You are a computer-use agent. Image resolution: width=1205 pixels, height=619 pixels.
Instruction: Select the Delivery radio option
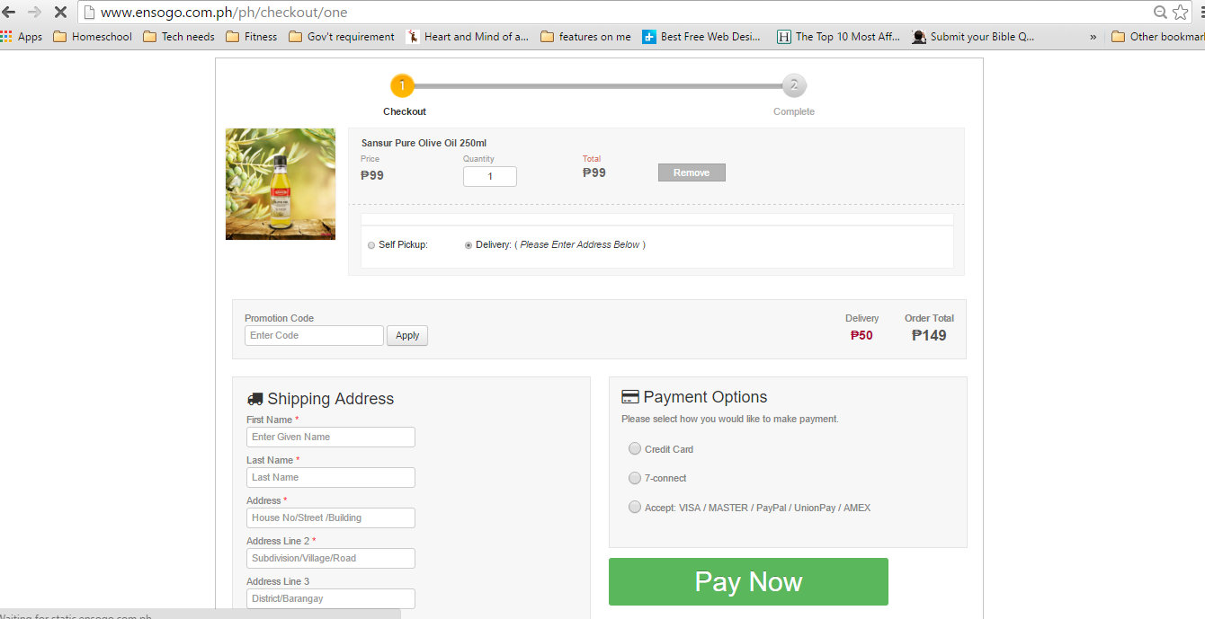point(469,245)
